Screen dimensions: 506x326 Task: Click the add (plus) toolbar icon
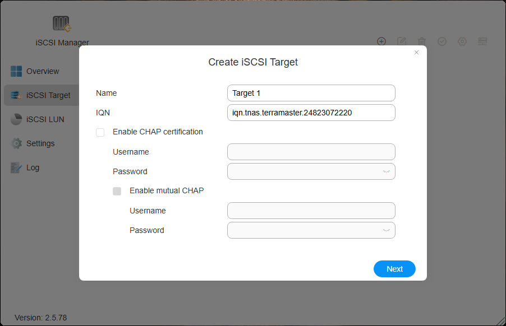point(381,41)
